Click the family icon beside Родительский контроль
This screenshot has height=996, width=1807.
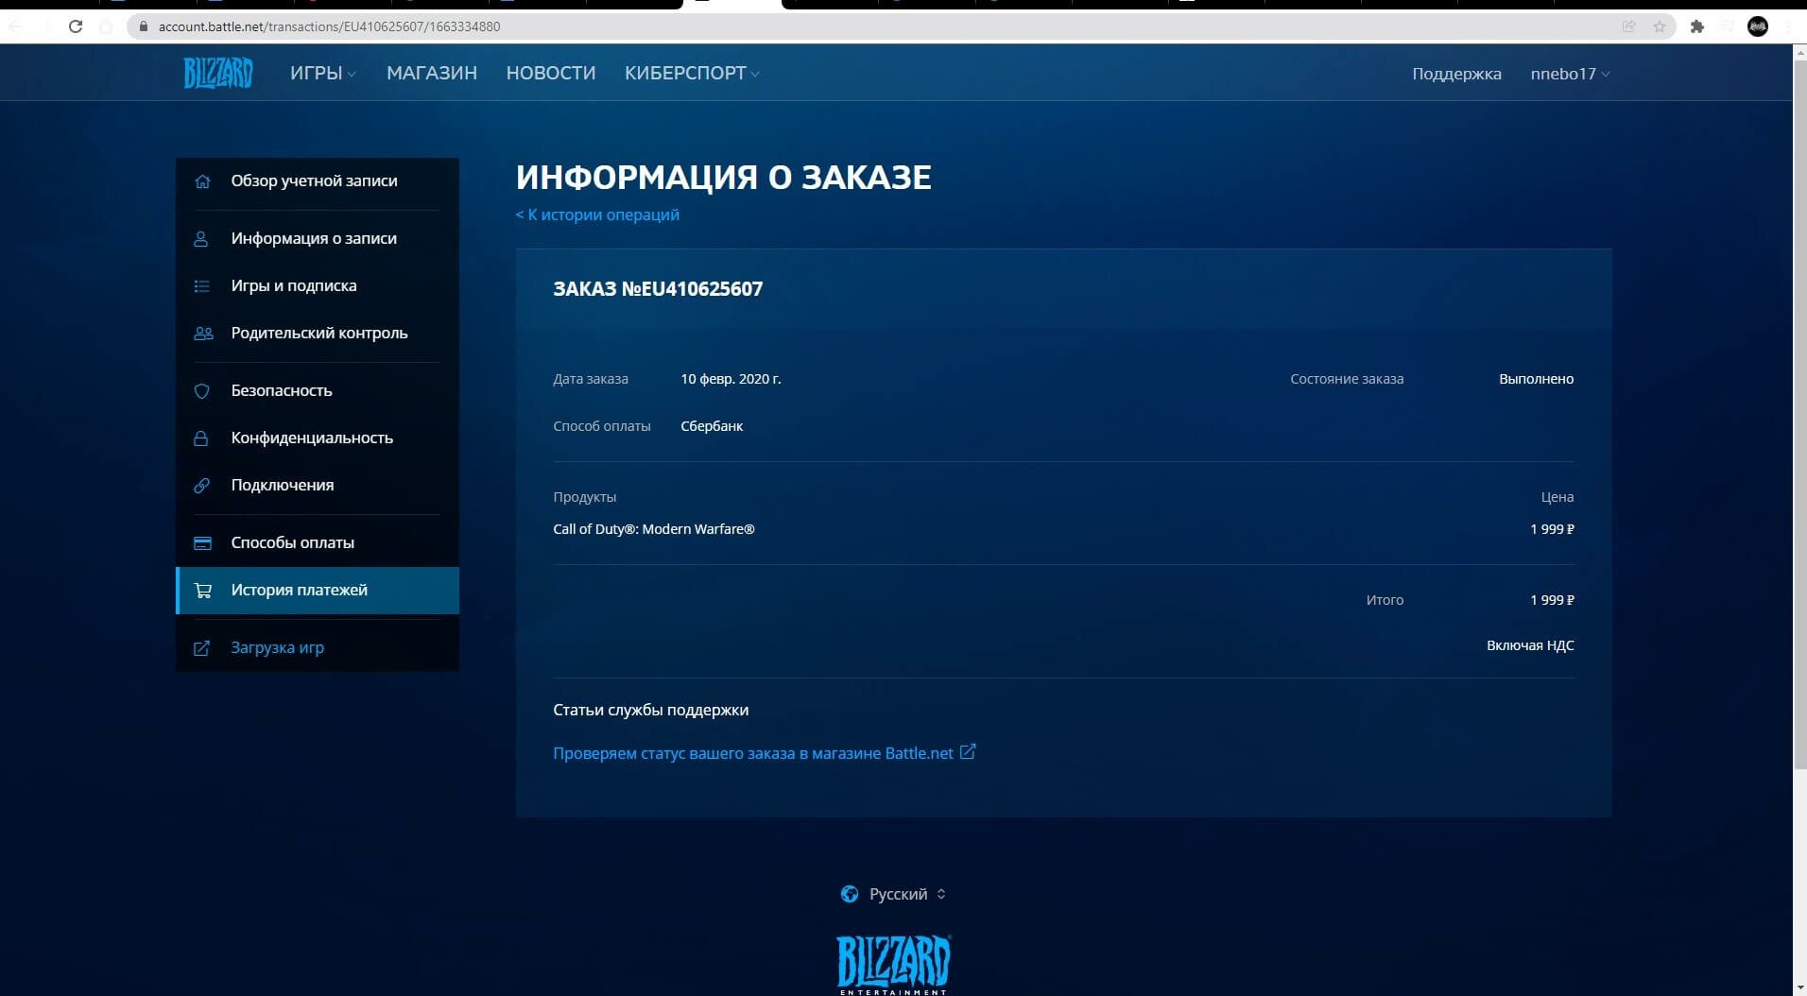(203, 334)
